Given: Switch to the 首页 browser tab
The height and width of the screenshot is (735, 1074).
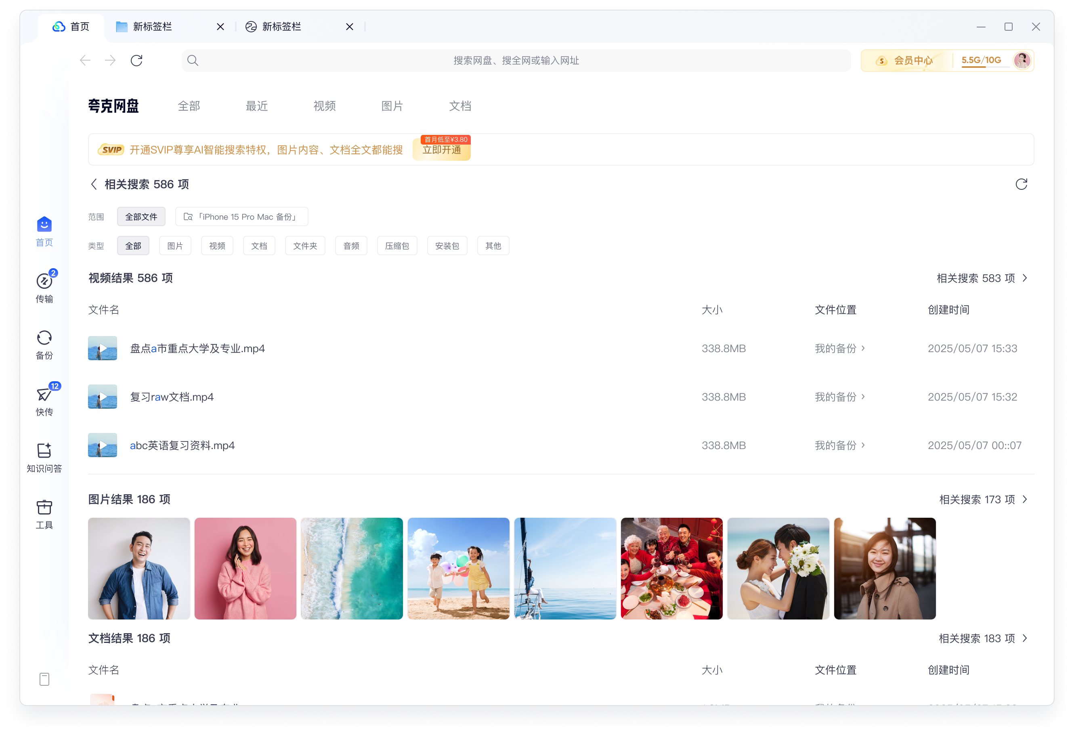Looking at the screenshot, I should (71, 27).
